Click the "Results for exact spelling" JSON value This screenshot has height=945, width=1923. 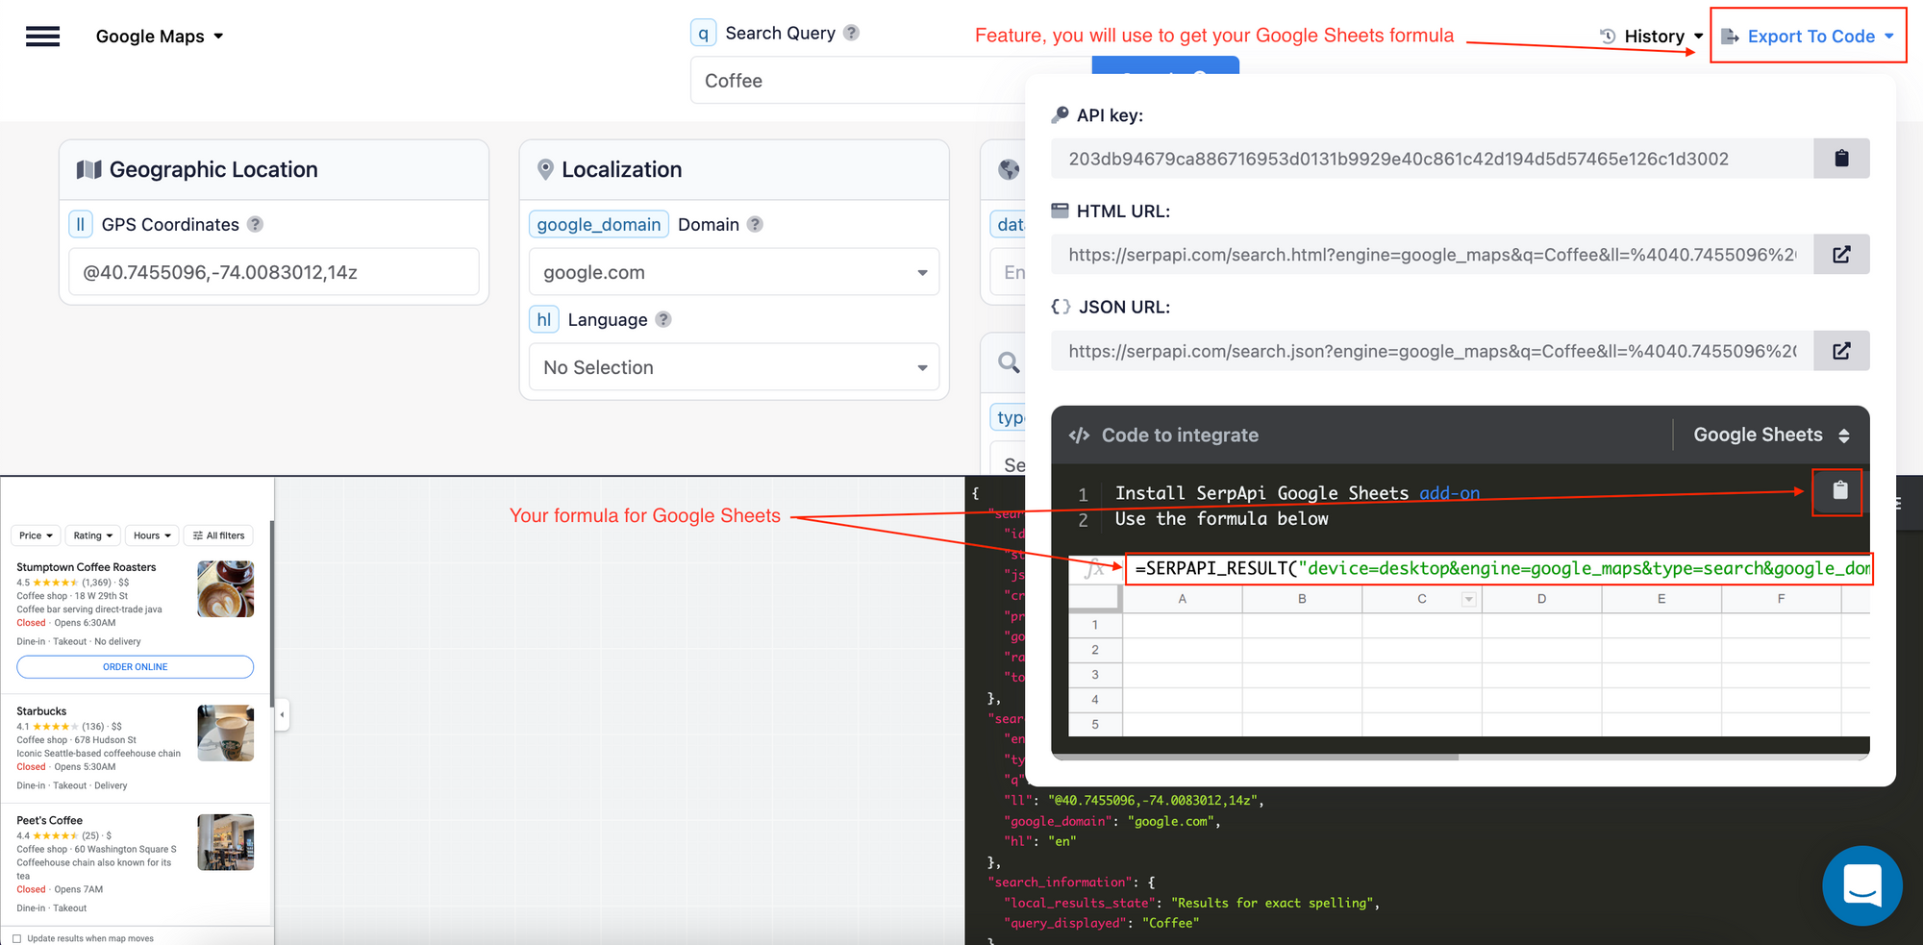[x=1271, y=904]
